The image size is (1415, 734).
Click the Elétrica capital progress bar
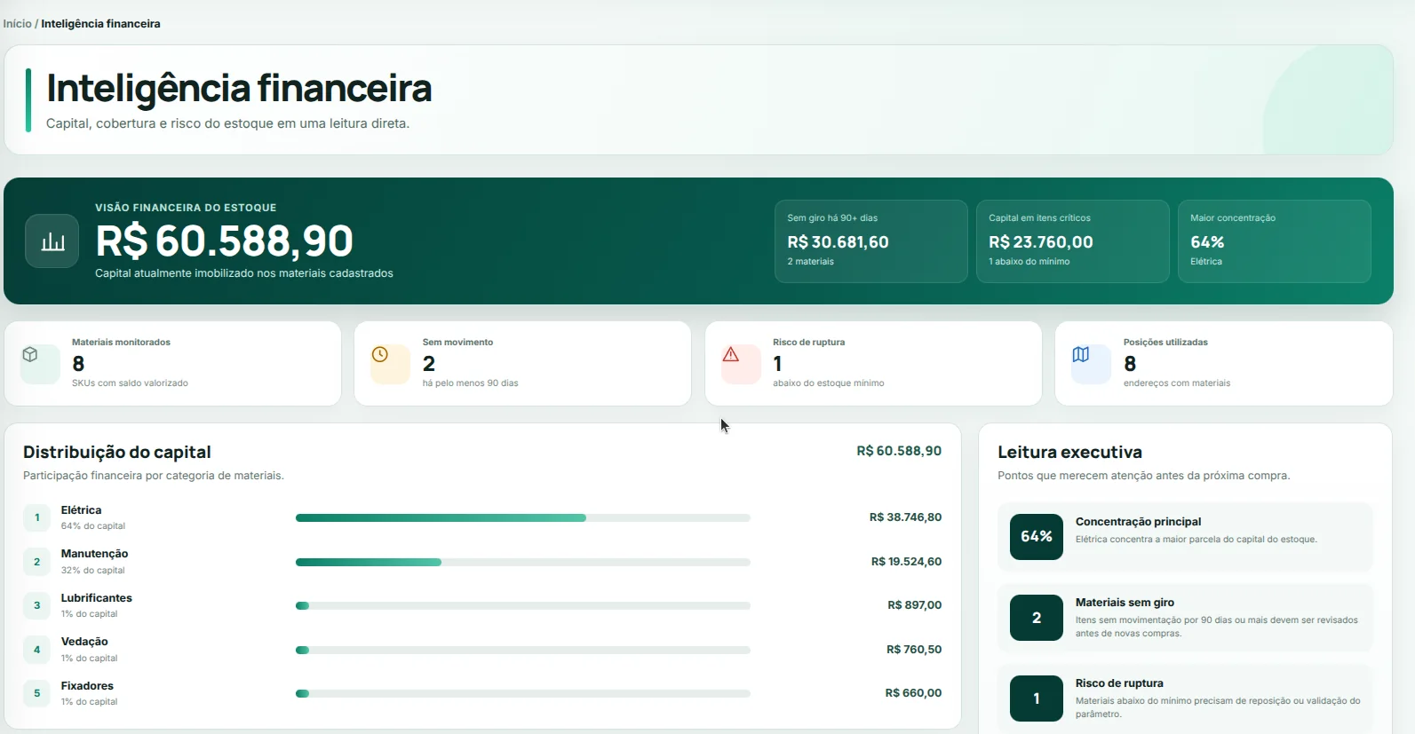(x=523, y=517)
